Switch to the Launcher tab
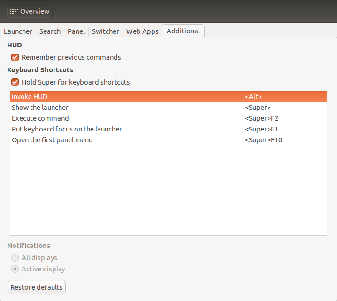This screenshot has width=337, height=301. (x=18, y=31)
